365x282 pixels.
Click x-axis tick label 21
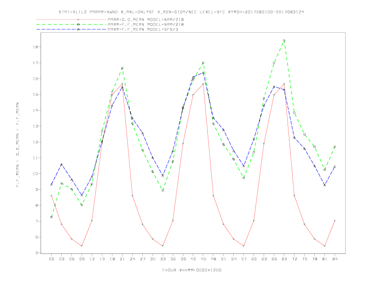click(x=122, y=259)
